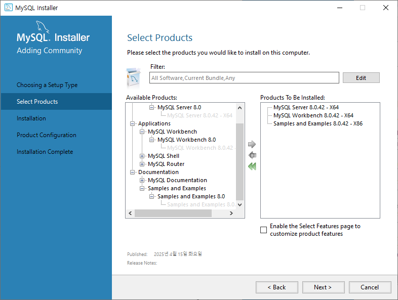Viewport: 398px width, 300px height.
Task: Click the MySQL software box icon beside Filter
Action: [x=134, y=77]
